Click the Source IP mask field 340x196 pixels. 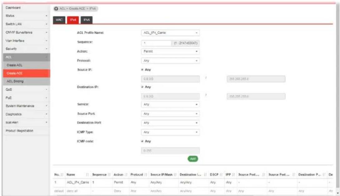[x=256, y=79]
